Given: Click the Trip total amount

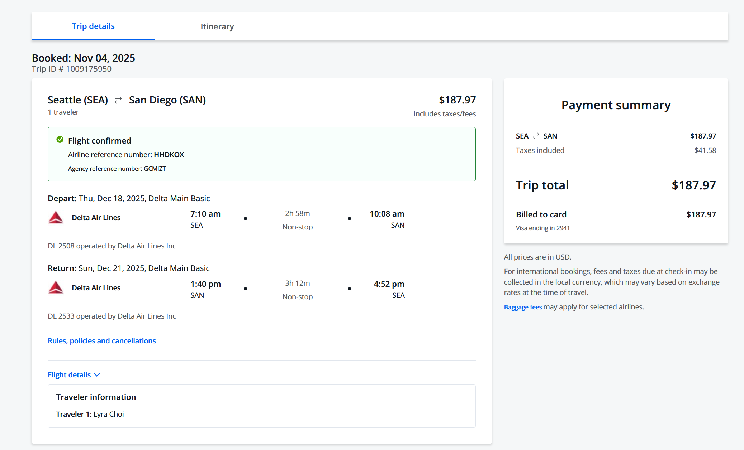Looking at the screenshot, I should (693, 185).
